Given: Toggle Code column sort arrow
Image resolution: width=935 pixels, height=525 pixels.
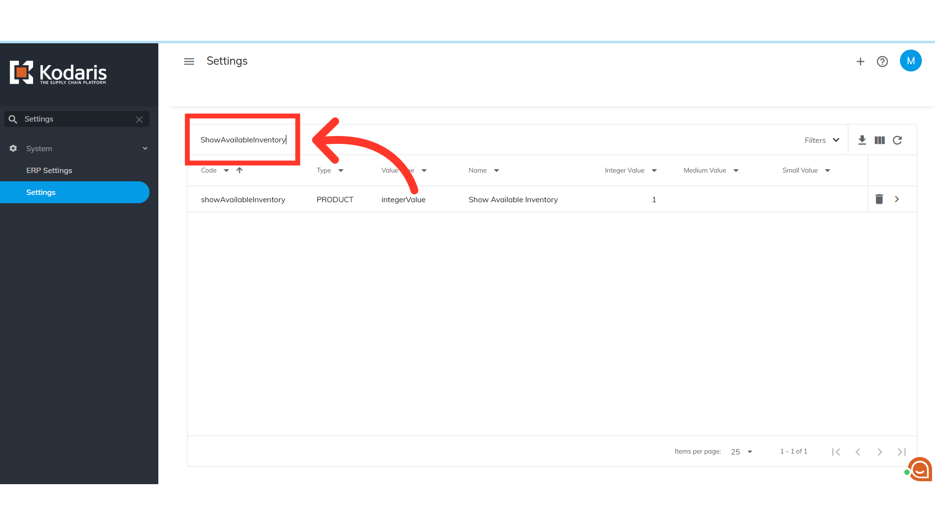Looking at the screenshot, I should point(239,170).
